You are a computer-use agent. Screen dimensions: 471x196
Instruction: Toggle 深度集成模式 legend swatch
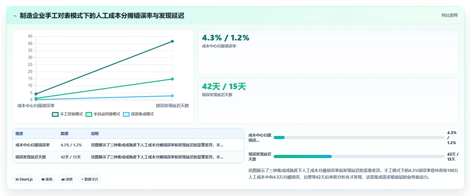coord(126,114)
